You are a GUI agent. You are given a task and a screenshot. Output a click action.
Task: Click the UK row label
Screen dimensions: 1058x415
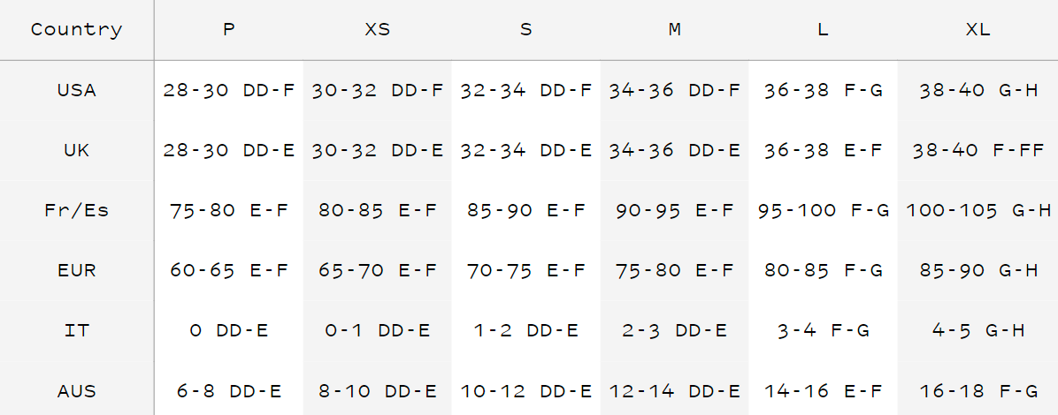tap(76, 150)
